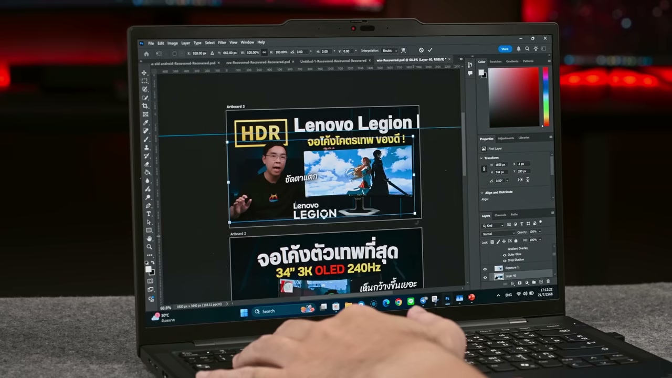Select the Rectangular Marquee tool
This screenshot has width=672, height=378.
click(x=144, y=81)
